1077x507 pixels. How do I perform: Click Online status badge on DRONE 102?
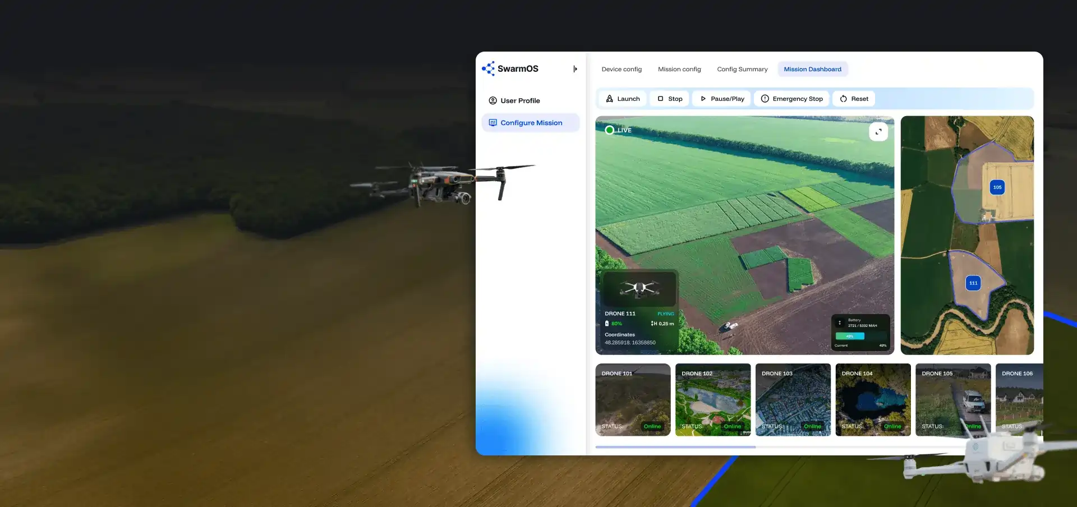click(x=733, y=426)
